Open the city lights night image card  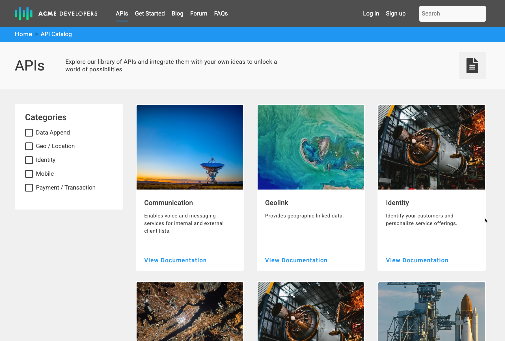point(190,311)
